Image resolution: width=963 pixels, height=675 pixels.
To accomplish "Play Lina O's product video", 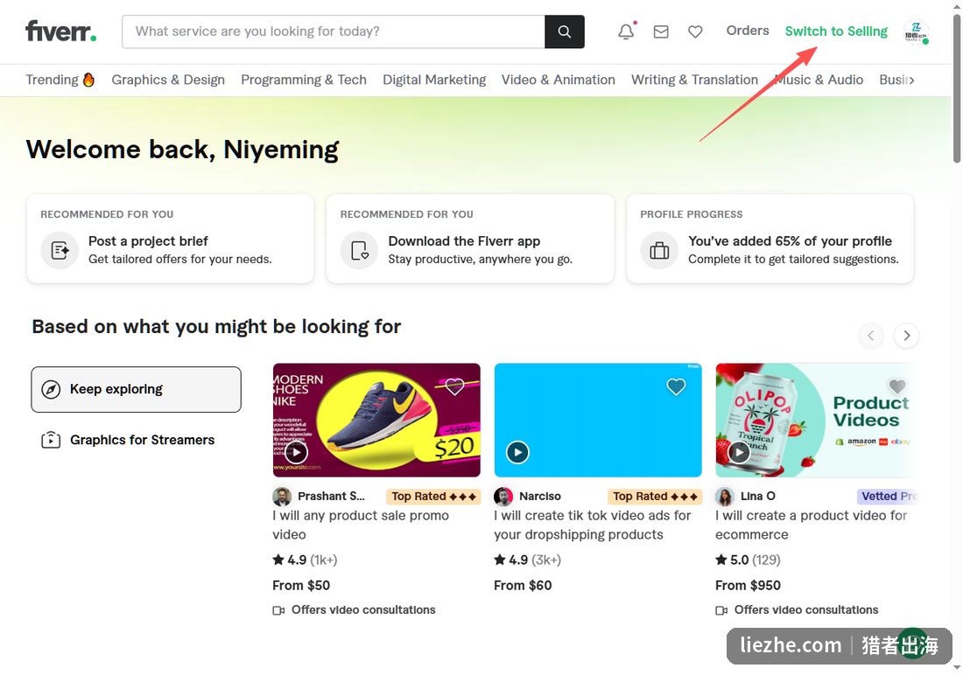I will [739, 453].
